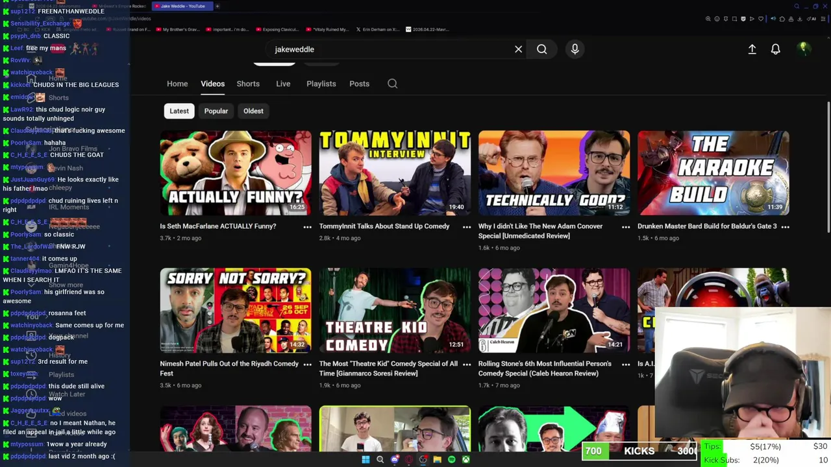Open options for Theatre Kid comedy video

click(466, 365)
